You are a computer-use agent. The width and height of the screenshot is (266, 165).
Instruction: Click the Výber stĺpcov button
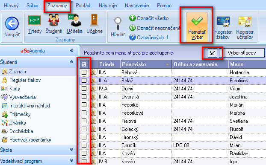tap(242, 53)
